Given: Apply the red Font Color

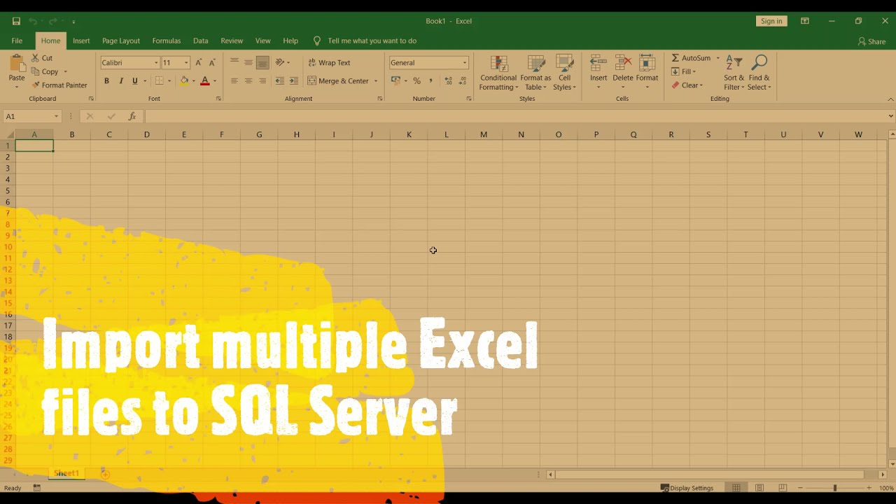Looking at the screenshot, I should point(205,81).
